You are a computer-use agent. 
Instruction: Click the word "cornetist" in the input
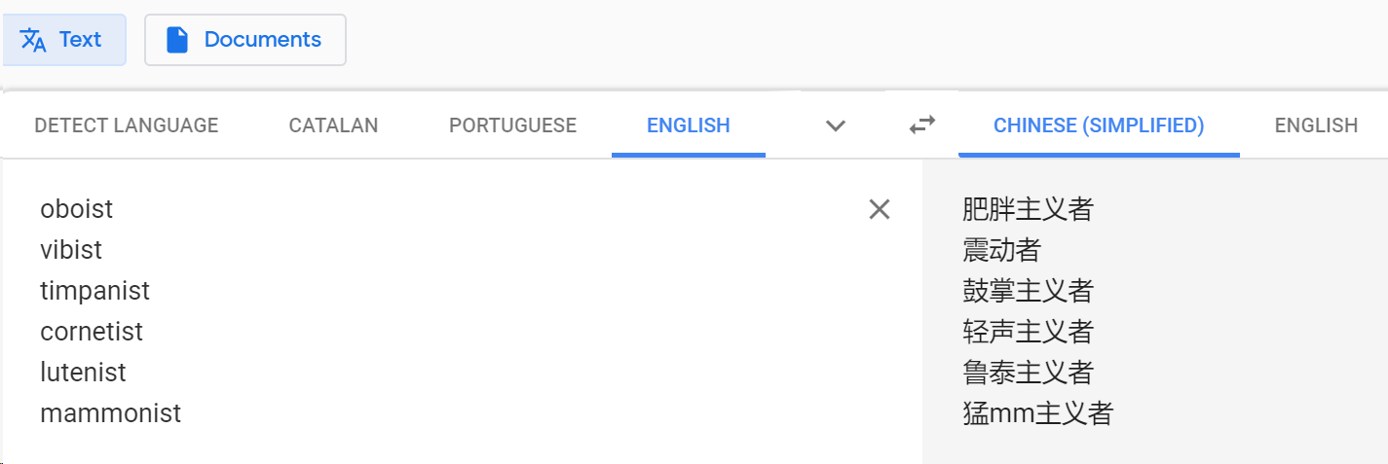(x=92, y=332)
